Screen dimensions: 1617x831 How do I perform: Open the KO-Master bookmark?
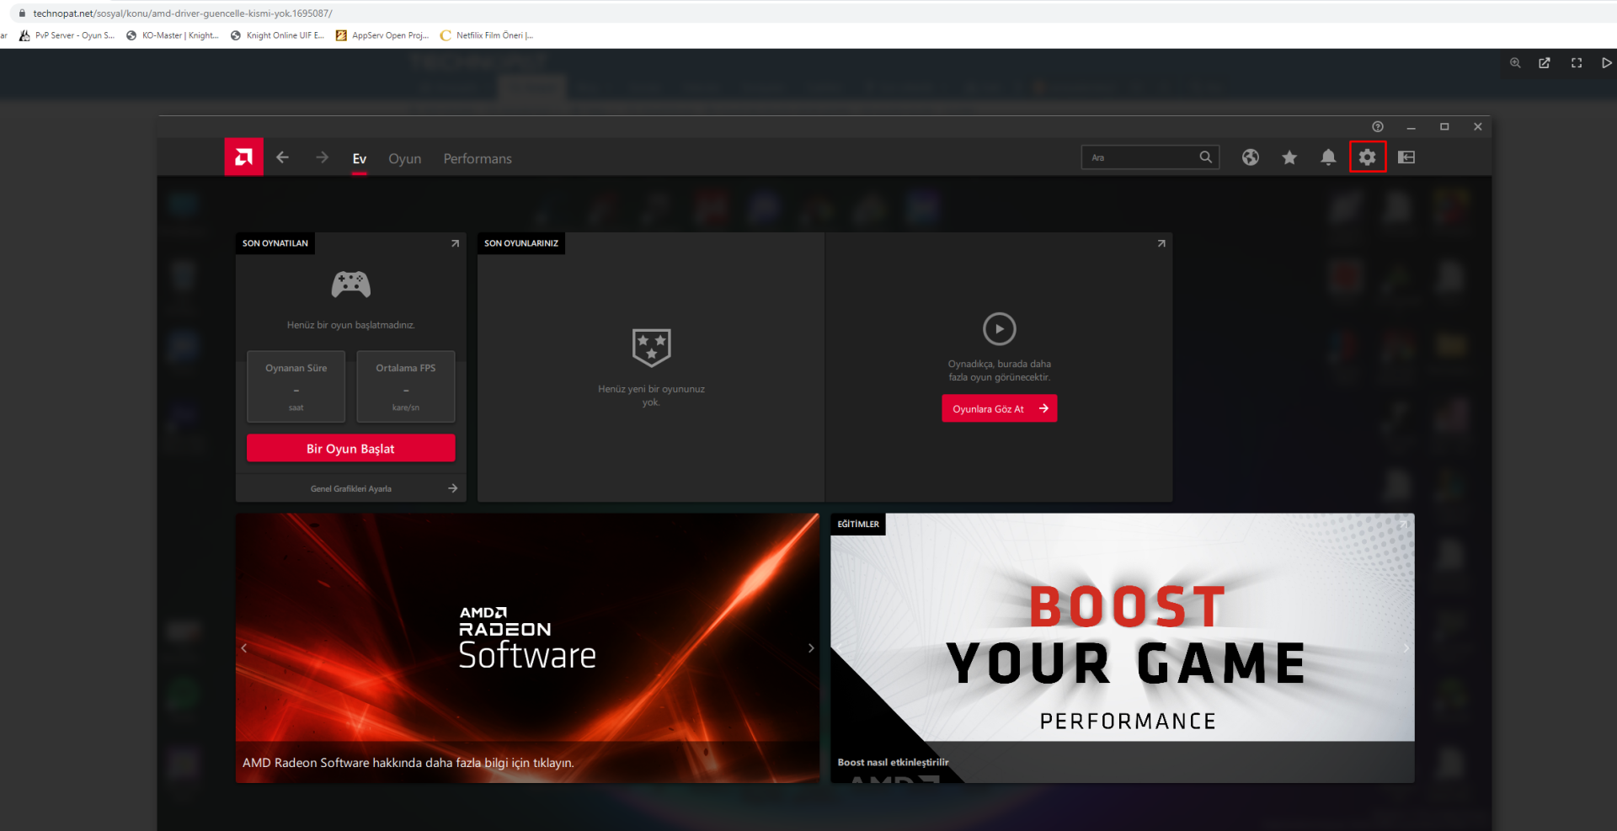point(173,35)
